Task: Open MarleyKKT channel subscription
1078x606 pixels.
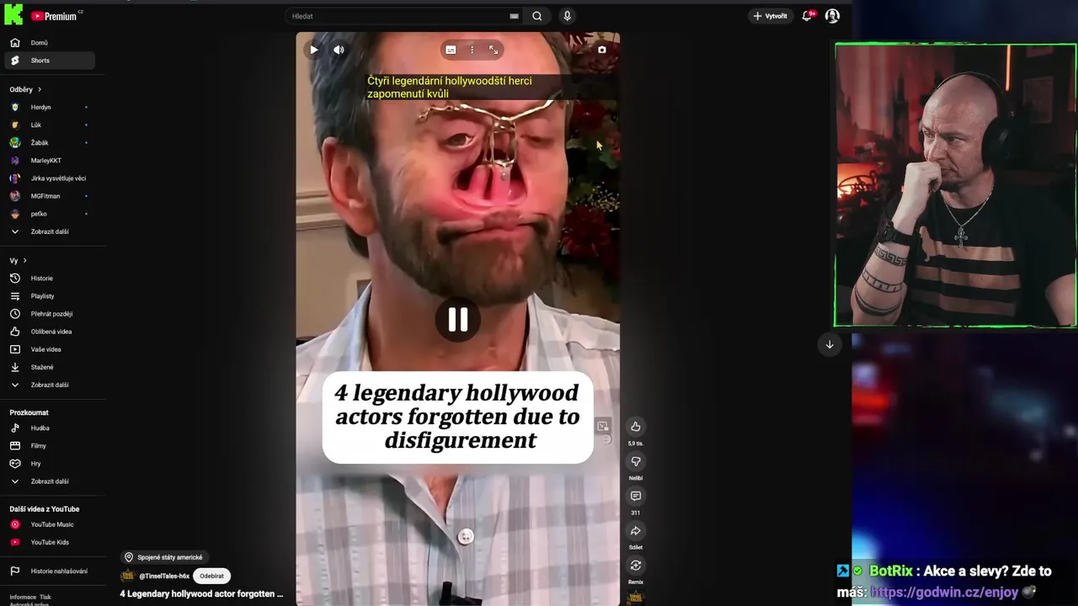Action: point(49,161)
